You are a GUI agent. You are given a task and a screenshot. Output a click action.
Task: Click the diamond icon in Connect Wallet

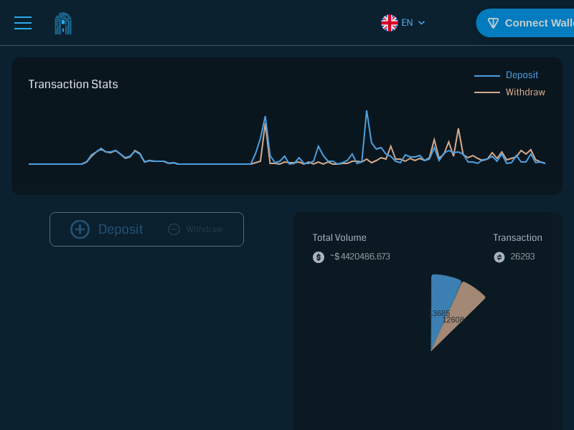pos(493,23)
